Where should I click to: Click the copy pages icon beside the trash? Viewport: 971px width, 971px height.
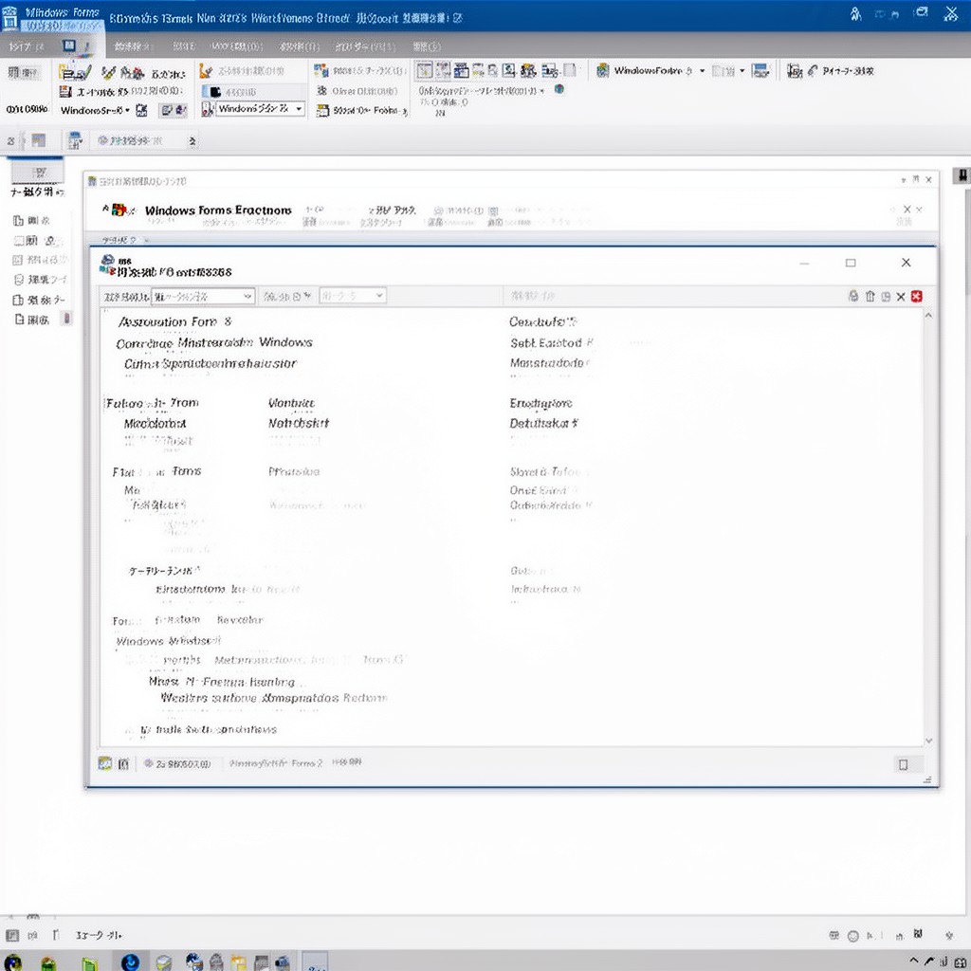click(886, 297)
